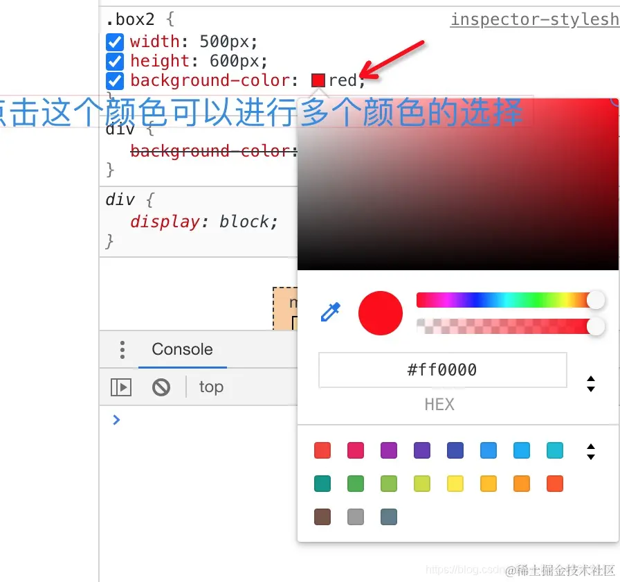Viewport: 620px width, 582px height.
Task: Select the eyedropper tool in the color picker
Action: click(330, 312)
